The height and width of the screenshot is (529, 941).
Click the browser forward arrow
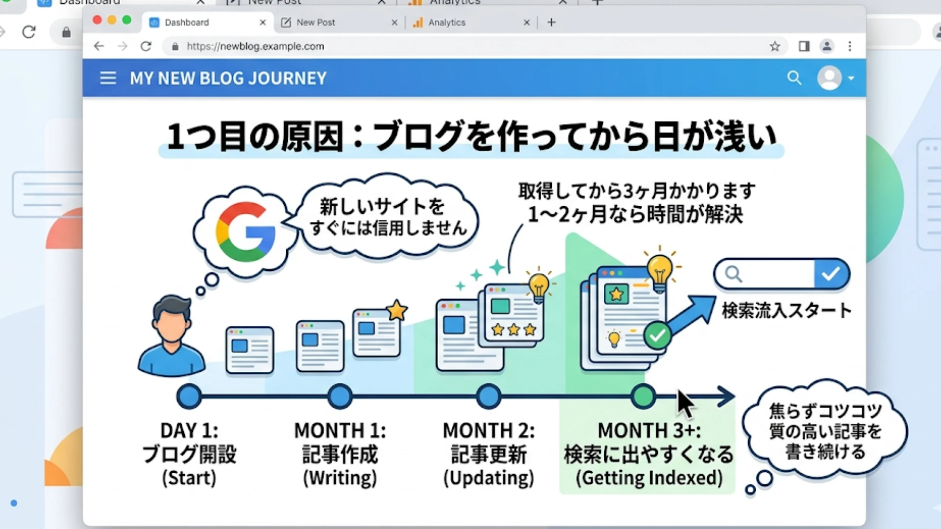123,46
